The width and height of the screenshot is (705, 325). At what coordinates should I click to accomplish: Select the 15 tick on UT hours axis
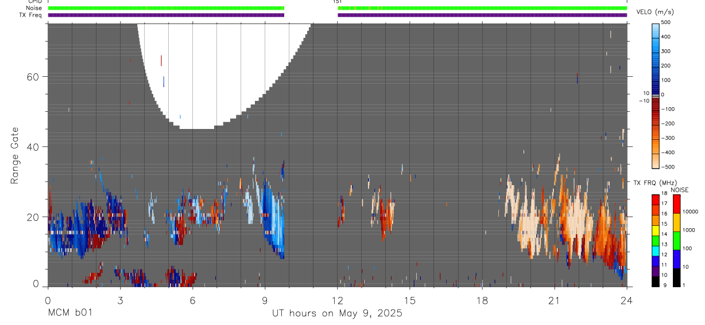tap(410, 300)
